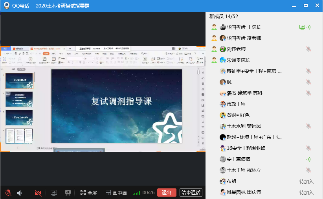This screenshot has height=199, width=323.
Task: Click the share screen icon in the bottom toolbar
Action: pyautogui.click(x=54, y=193)
